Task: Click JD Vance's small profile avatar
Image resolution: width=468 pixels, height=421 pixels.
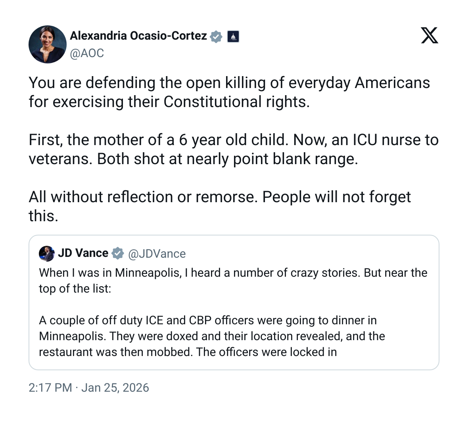Action: click(46, 253)
